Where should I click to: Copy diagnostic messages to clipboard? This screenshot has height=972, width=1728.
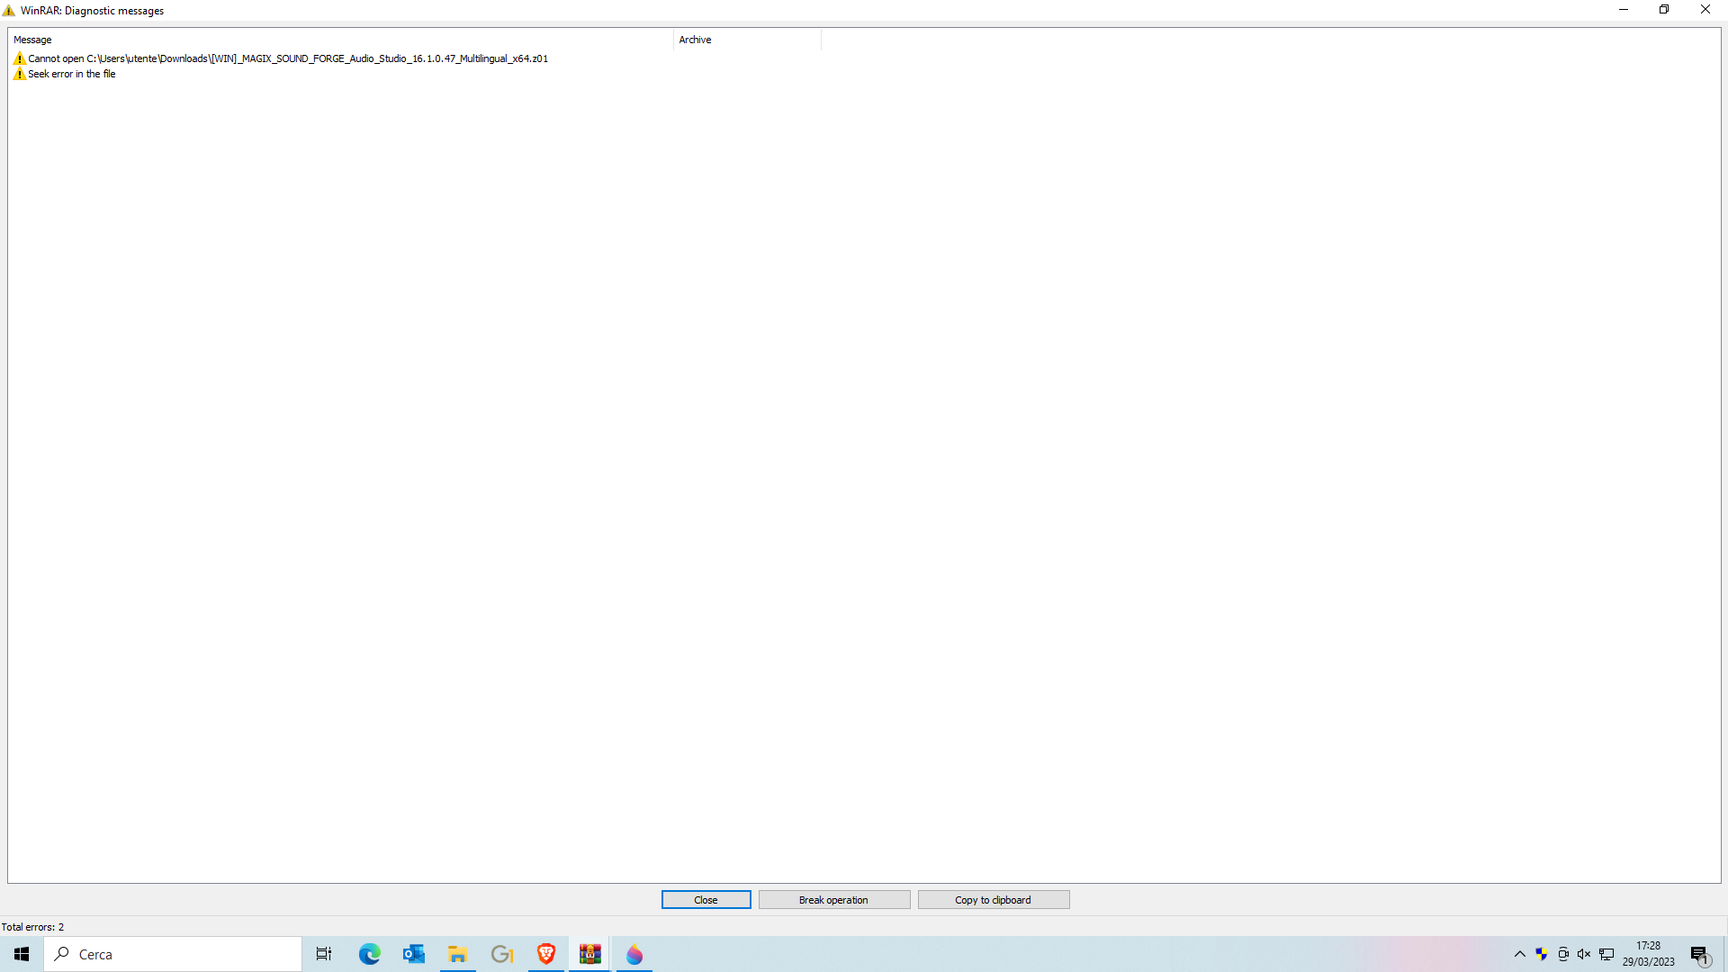993,900
